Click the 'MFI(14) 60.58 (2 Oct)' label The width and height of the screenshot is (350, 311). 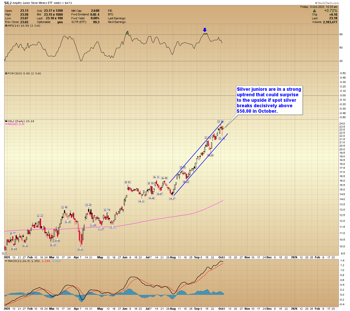24,26
